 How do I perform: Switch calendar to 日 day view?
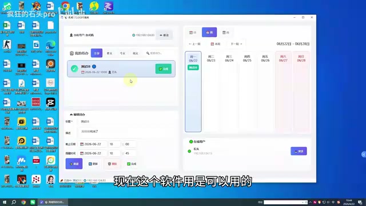[193, 33]
